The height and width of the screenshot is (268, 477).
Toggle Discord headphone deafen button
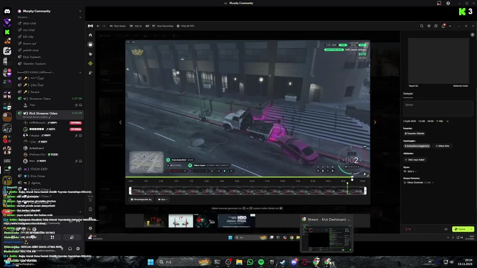coord(70,249)
